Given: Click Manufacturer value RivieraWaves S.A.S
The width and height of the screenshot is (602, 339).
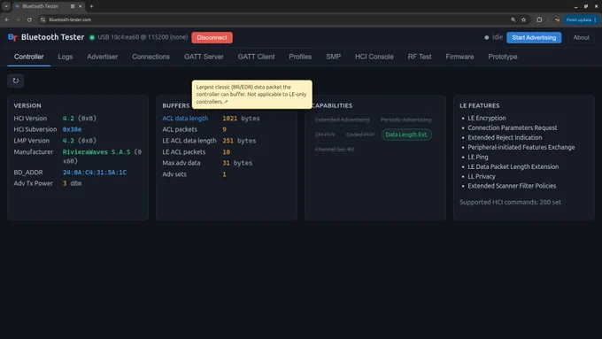Looking at the screenshot, I should pos(96,152).
